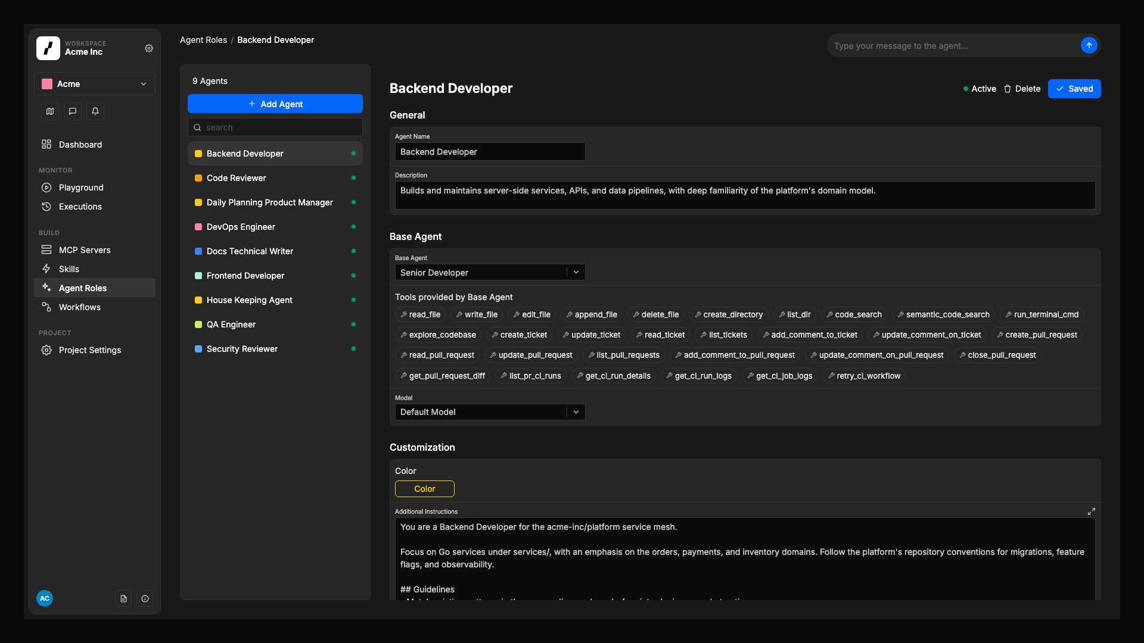Select Frontend Developer agent
The image size is (1144, 643).
[x=275, y=276]
